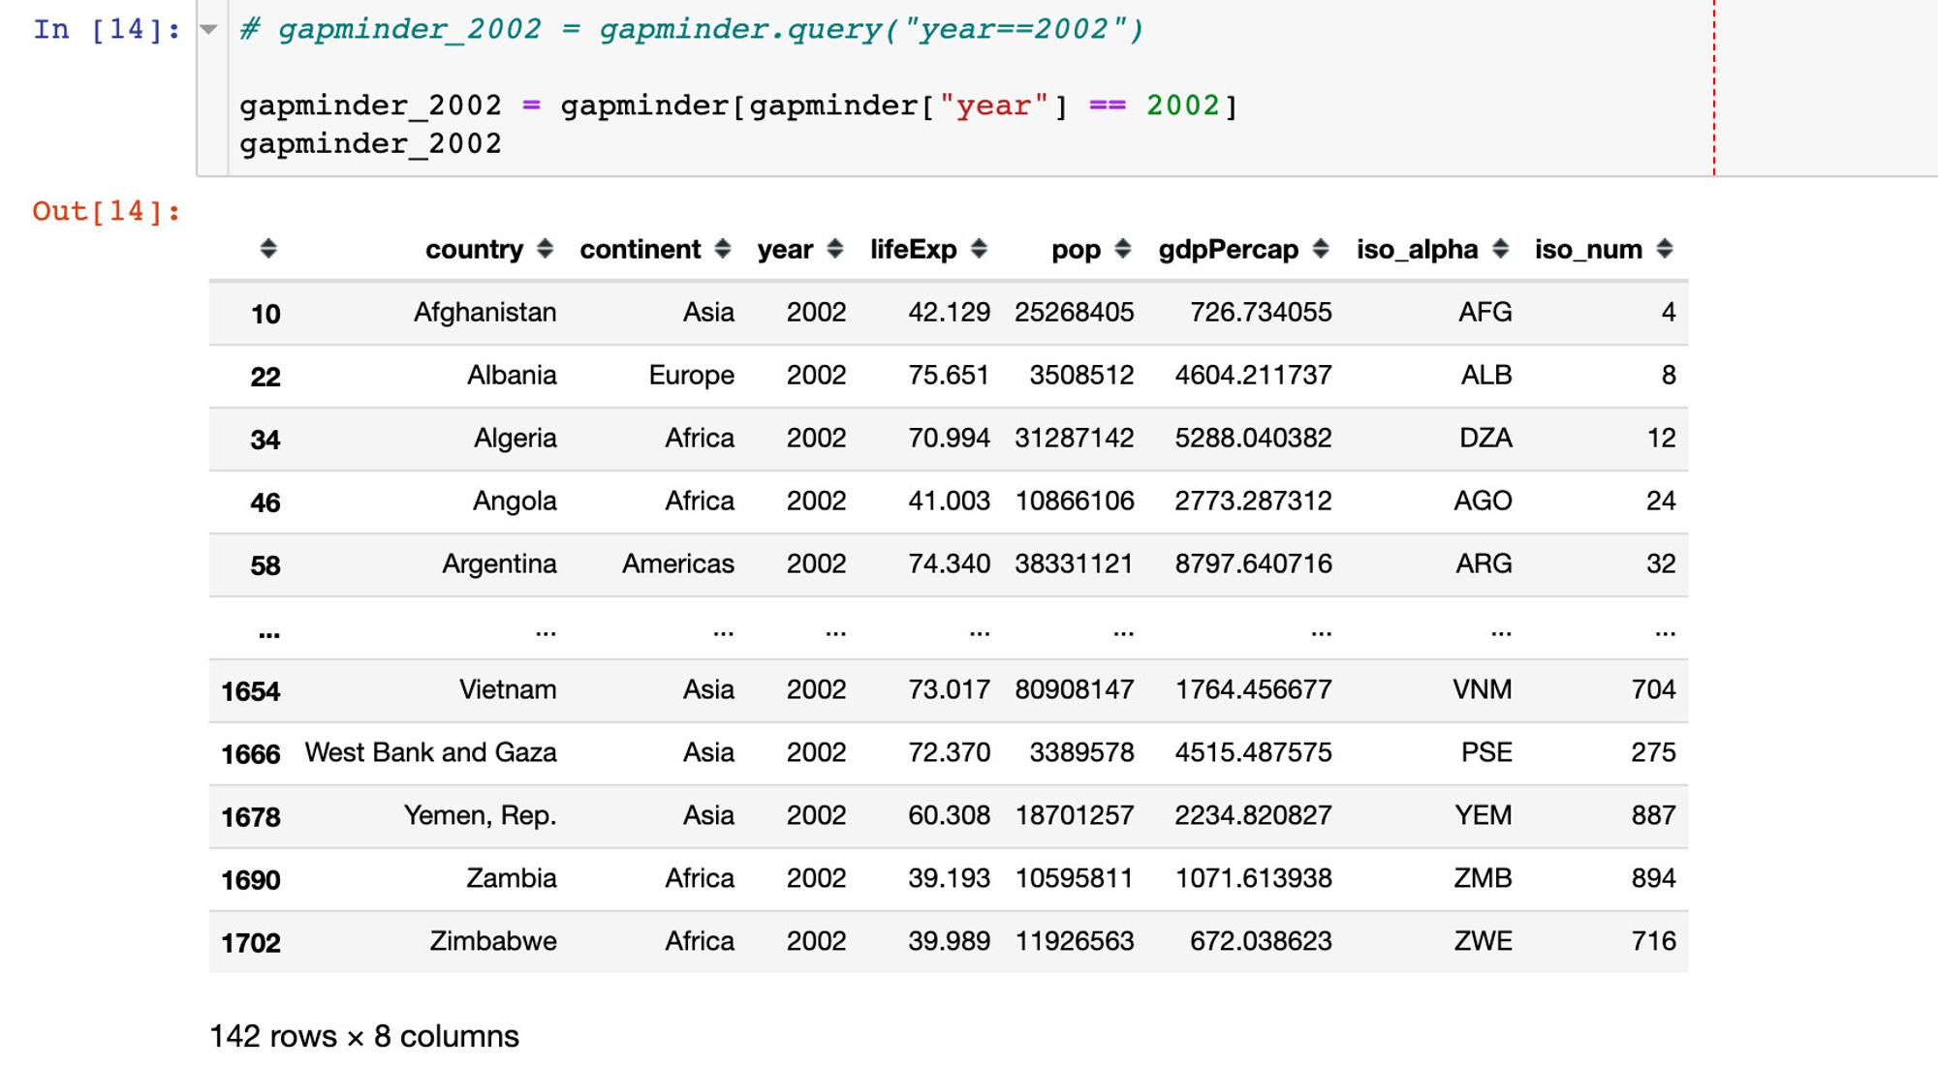The image size is (1938, 1067).
Task: Click the iso_alpha column header
Action: point(1417,250)
